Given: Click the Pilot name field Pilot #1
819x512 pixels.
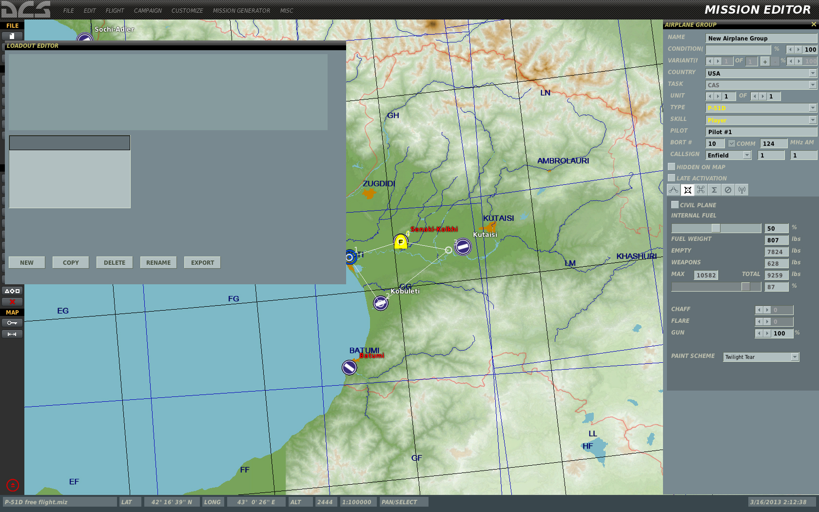Looking at the screenshot, I should (761, 132).
